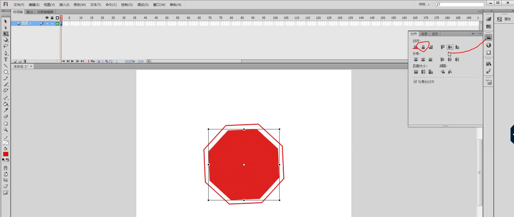Viewport: 514px width, 217px height.
Task: Toggle outline view for all layers
Action: 57,18
